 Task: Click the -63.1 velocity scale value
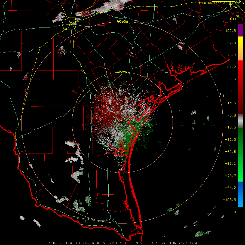click(231, 164)
